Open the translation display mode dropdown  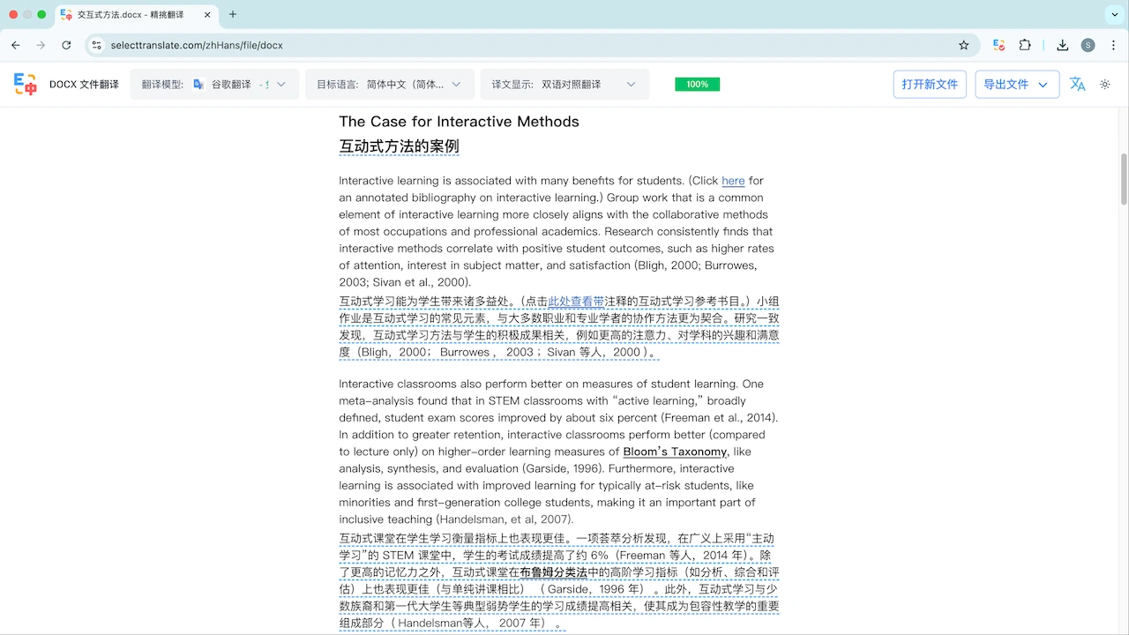tap(564, 85)
